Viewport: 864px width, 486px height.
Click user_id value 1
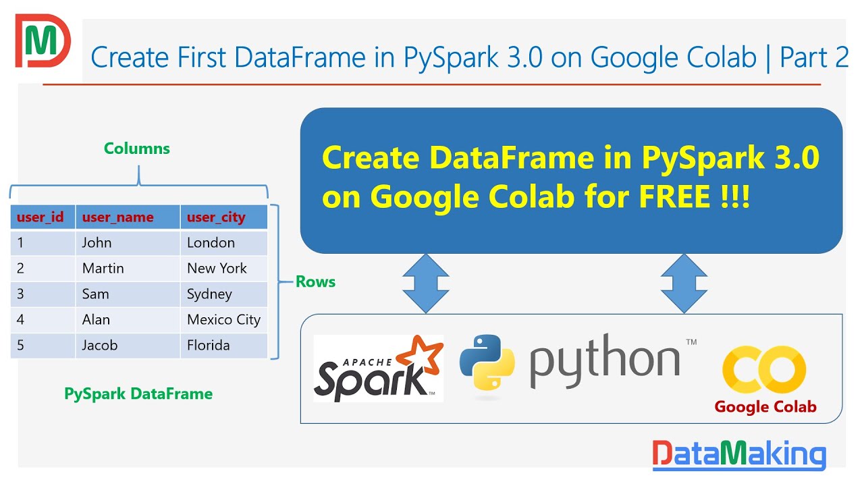pyautogui.click(x=43, y=243)
